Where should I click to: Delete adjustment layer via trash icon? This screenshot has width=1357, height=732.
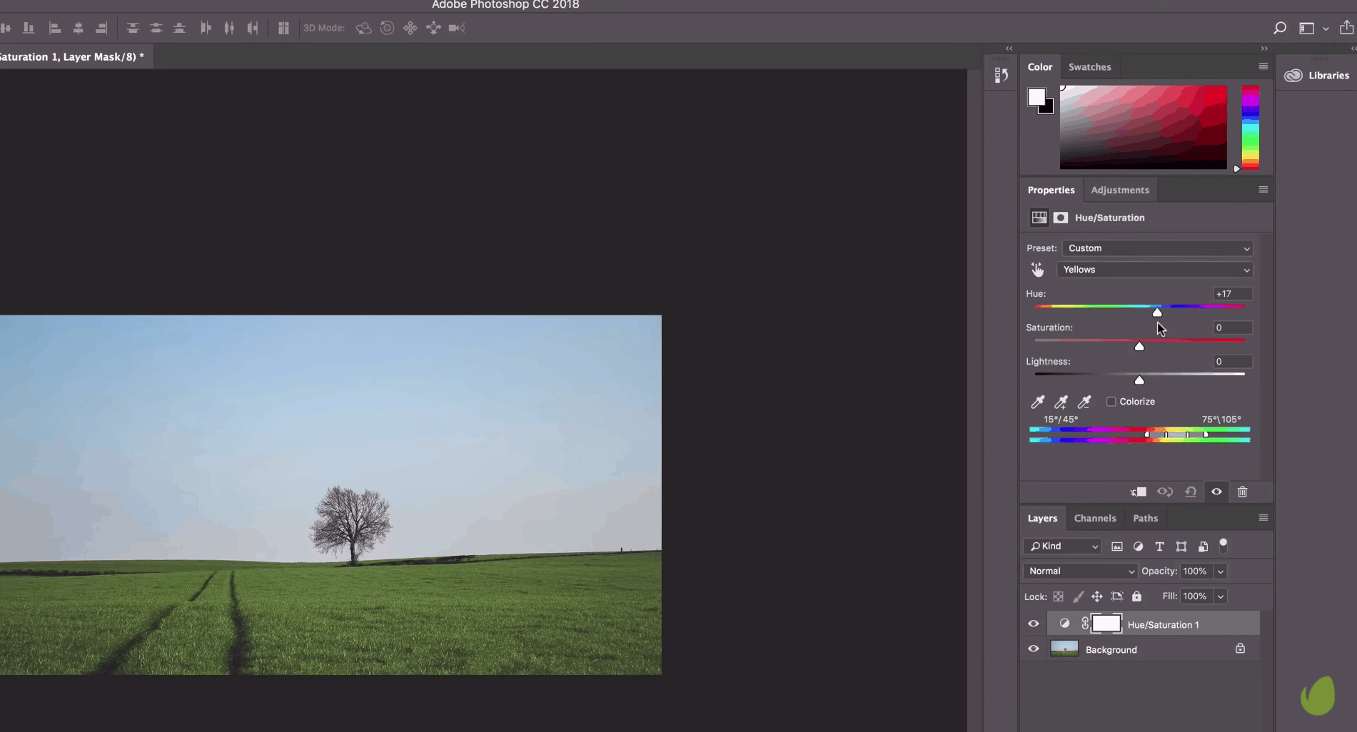click(1243, 492)
